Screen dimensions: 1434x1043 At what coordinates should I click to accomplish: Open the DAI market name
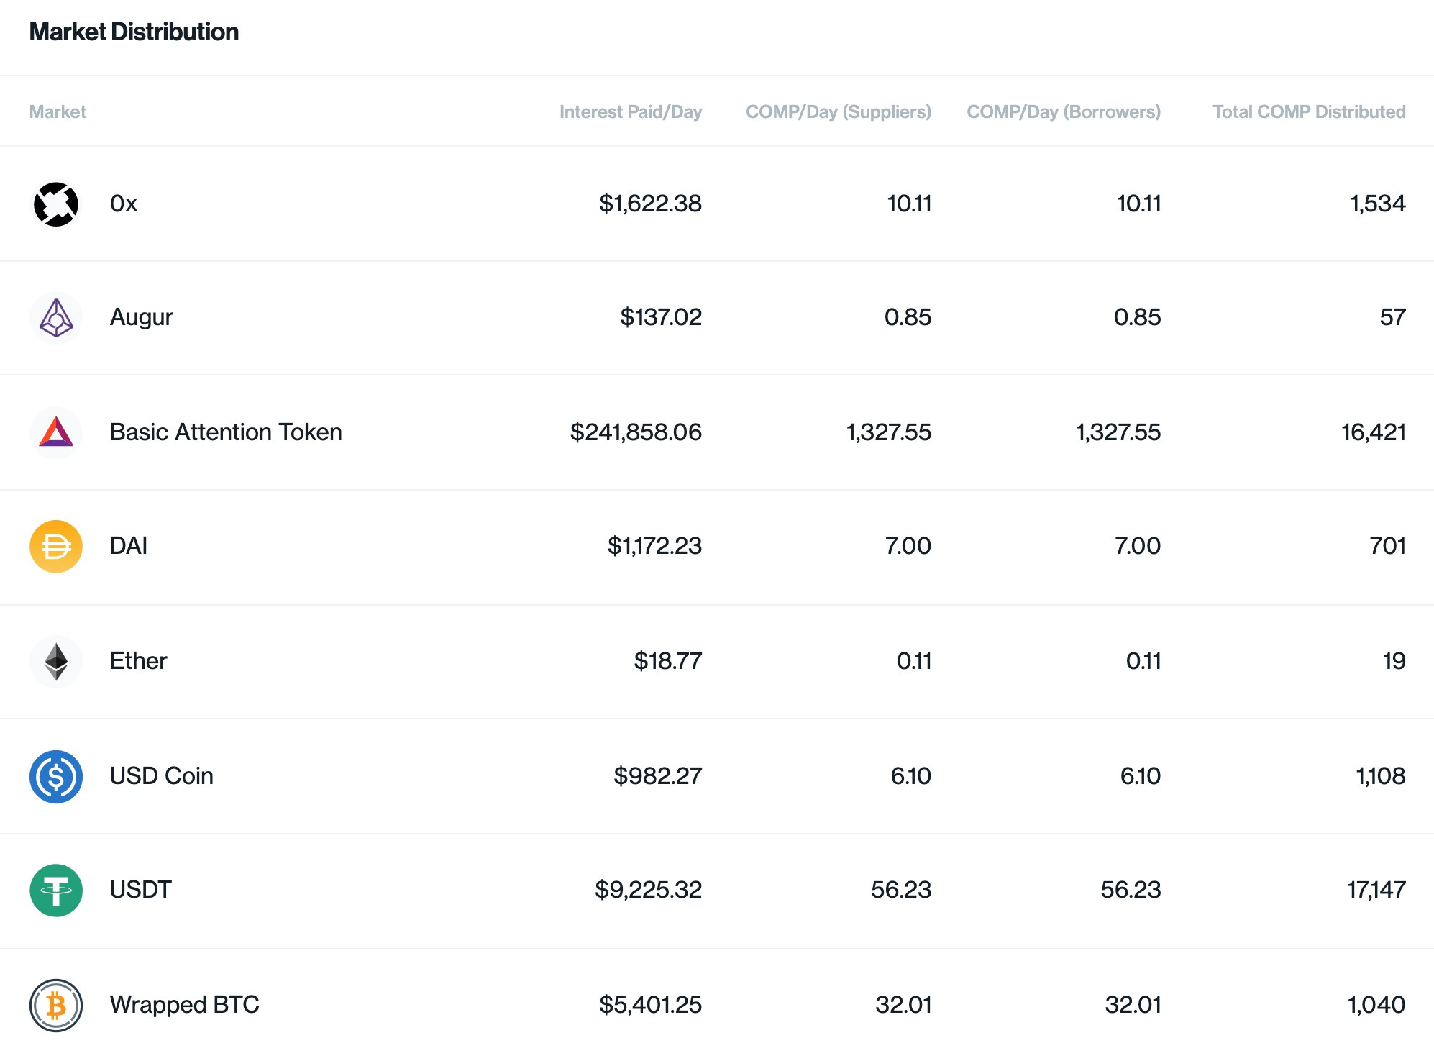click(x=129, y=546)
